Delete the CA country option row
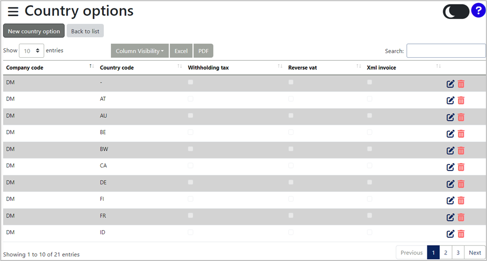This screenshot has height=261, width=487. (461, 167)
